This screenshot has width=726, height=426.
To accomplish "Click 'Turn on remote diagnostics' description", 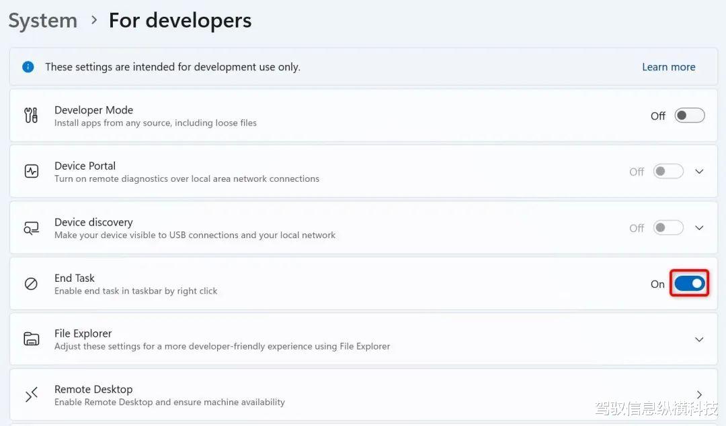I will [x=187, y=179].
